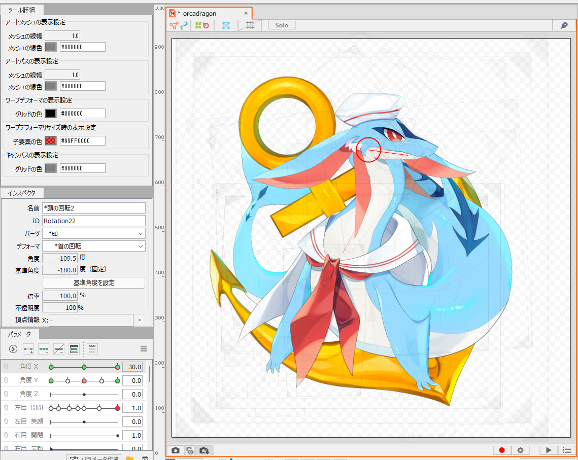Click the ArtMesh メッシュの線幅 value field

coord(62,36)
